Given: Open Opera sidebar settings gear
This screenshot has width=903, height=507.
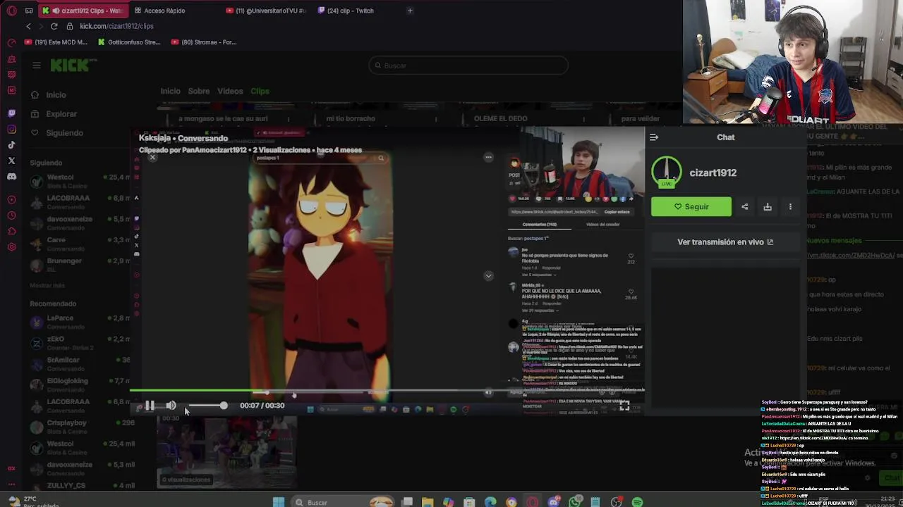Looking at the screenshot, I should (x=11, y=247).
